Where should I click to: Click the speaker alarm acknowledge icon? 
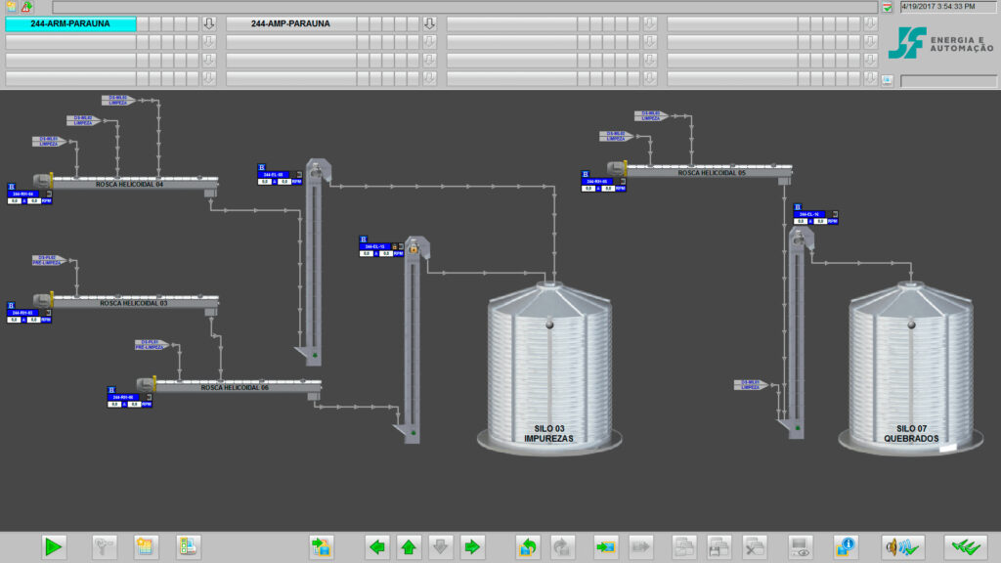click(901, 547)
